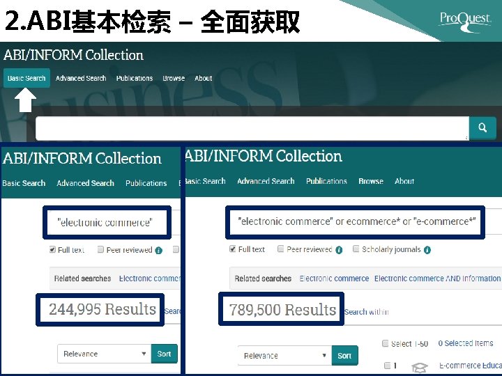
Task: Open About in right lower panel
Action: (x=404, y=181)
